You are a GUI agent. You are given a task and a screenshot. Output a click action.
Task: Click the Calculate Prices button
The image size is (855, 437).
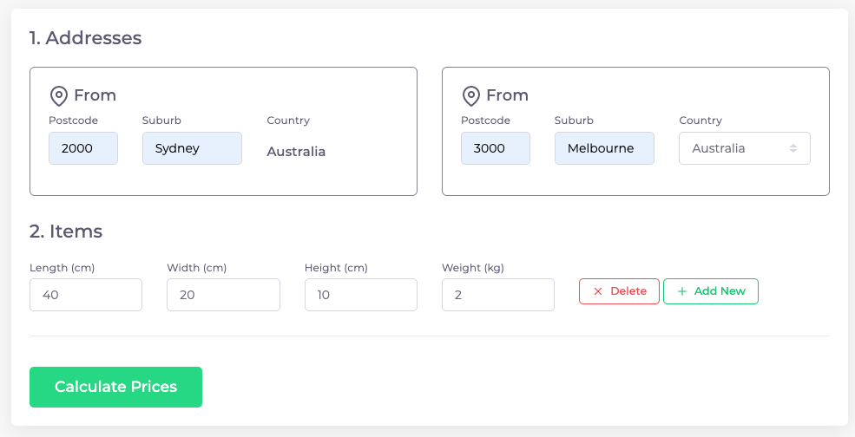pyautogui.click(x=115, y=387)
